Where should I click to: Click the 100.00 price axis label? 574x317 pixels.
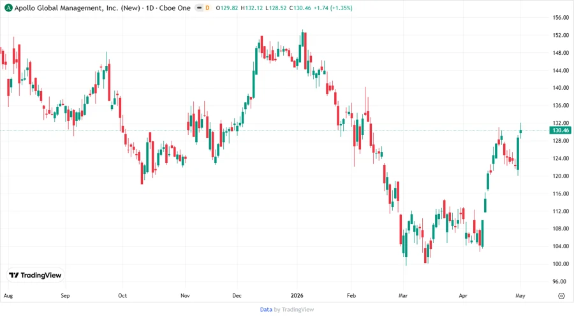click(561, 264)
